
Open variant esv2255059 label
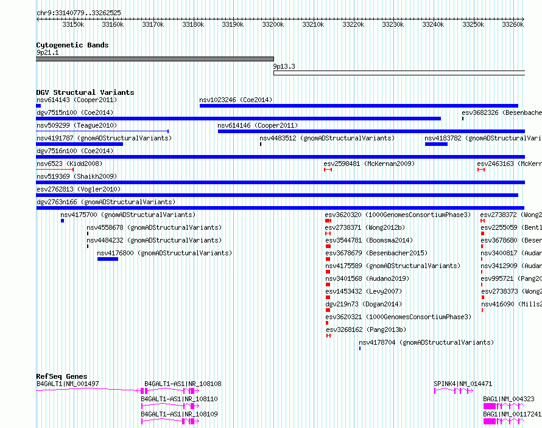coord(511,227)
